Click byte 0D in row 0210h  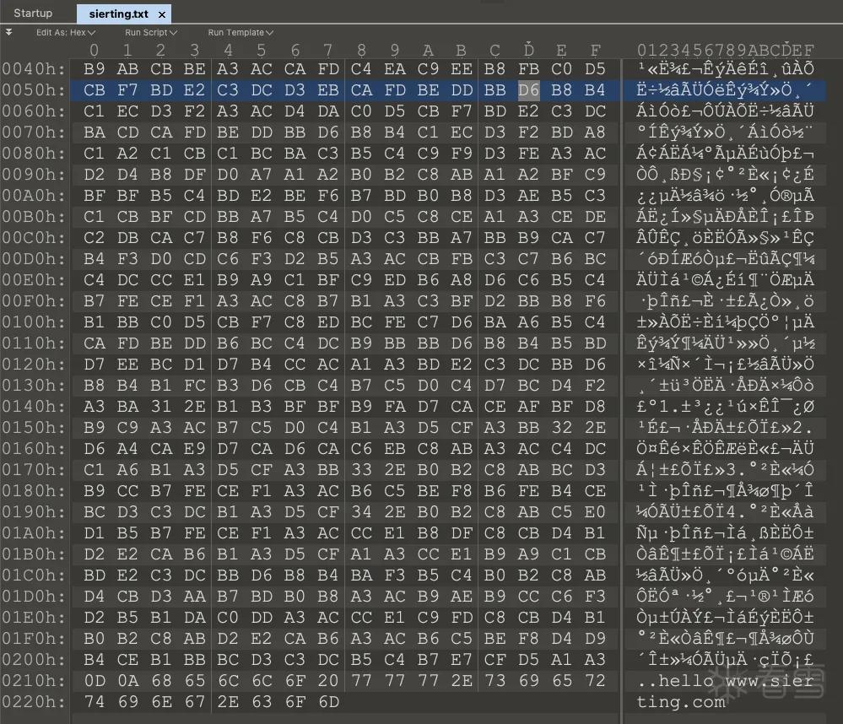[x=95, y=680]
